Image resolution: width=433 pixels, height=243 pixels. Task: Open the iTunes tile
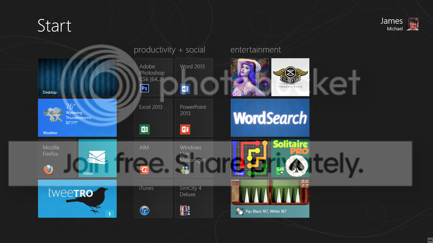tap(153, 199)
